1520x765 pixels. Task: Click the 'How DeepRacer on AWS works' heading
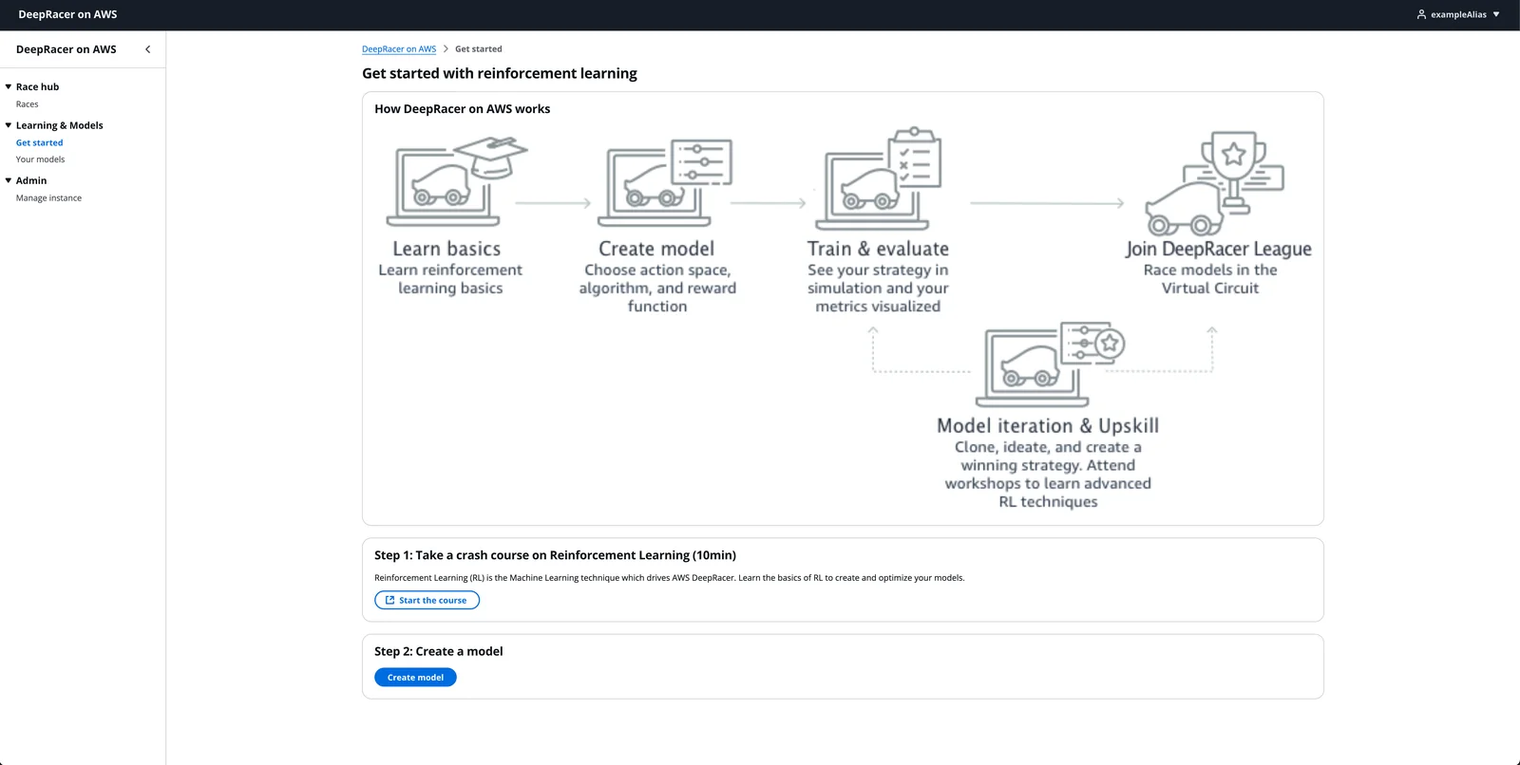click(463, 109)
